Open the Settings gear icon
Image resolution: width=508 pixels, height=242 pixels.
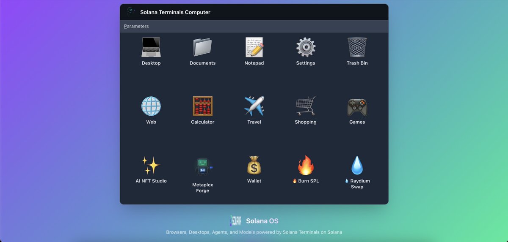pyautogui.click(x=306, y=47)
